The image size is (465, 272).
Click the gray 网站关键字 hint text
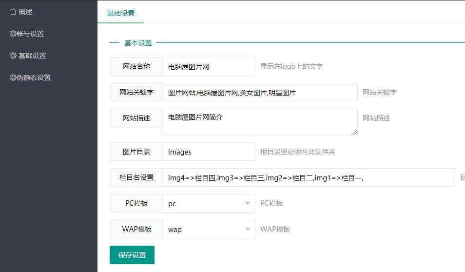click(x=380, y=92)
